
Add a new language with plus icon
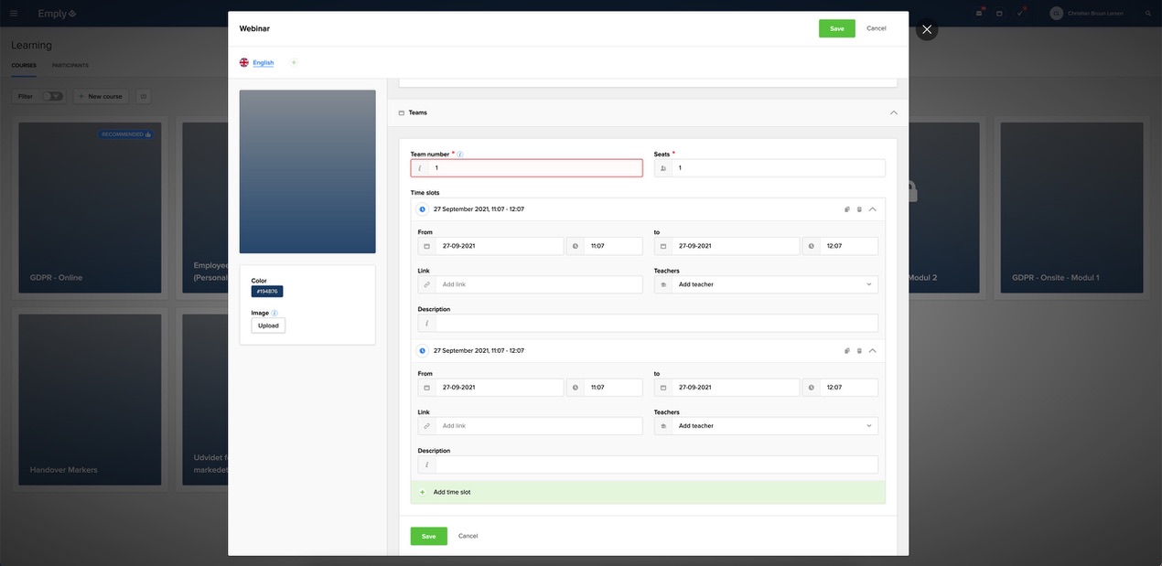click(x=294, y=63)
